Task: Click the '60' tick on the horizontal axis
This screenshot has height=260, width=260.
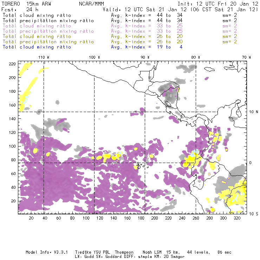Action: click(x=59, y=218)
